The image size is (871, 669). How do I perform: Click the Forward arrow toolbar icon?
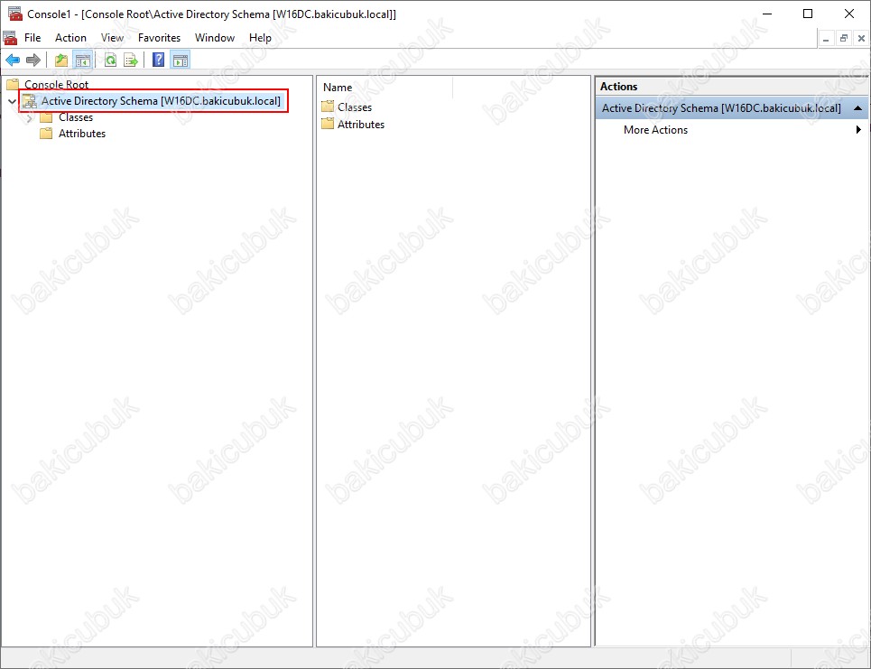(x=33, y=60)
